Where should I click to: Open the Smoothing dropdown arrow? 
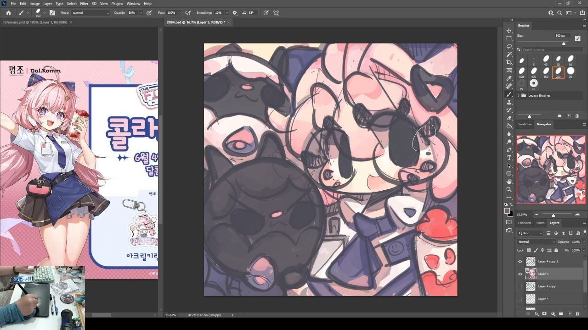point(227,13)
